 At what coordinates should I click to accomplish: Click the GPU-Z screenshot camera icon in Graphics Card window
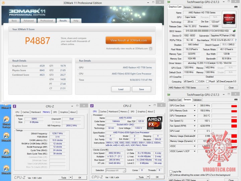236,7
